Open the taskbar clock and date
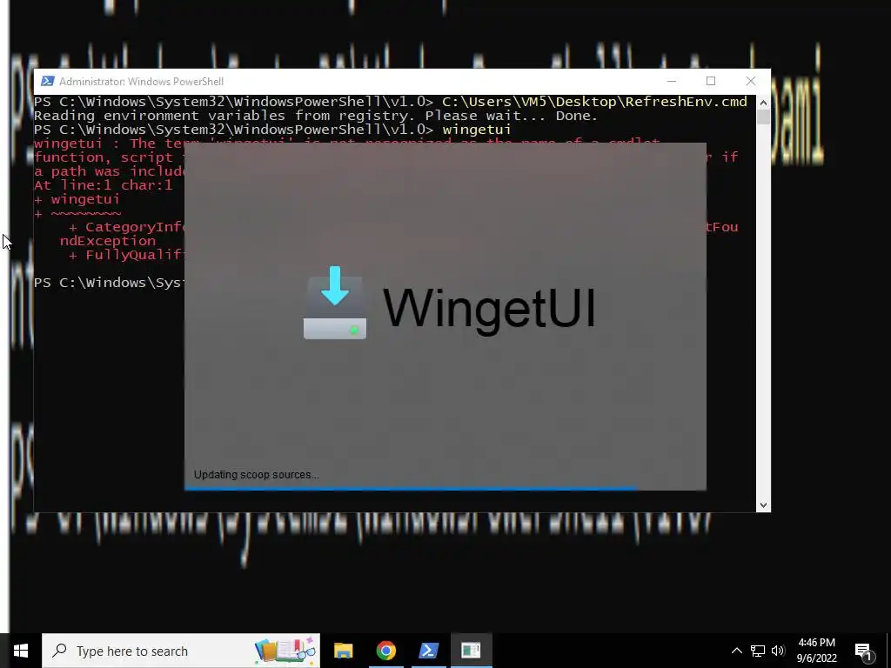The width and height of the screenshot is (891, 668). point(816,651)
